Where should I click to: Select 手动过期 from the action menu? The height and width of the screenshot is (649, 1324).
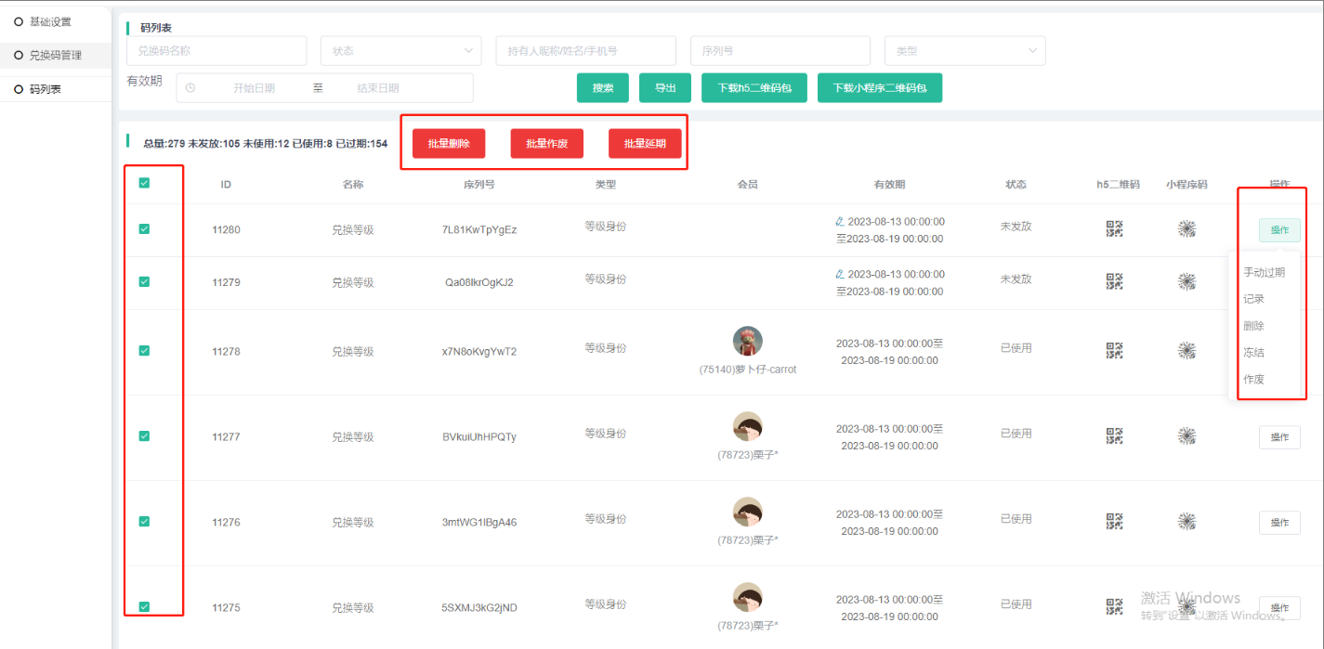[x=1264, y=273]
